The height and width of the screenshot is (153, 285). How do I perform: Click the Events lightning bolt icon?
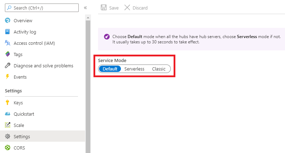8,77
